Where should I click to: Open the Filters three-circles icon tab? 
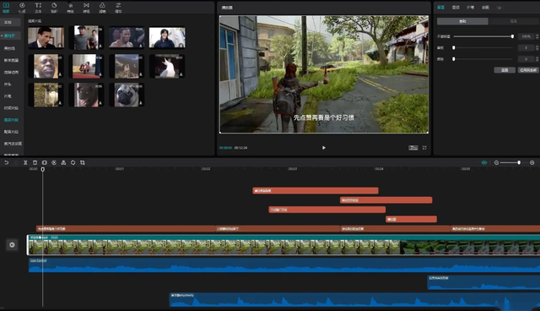point(102,6)
